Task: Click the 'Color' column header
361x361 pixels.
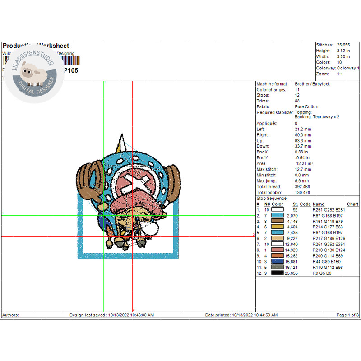Action: coord(277,204)
